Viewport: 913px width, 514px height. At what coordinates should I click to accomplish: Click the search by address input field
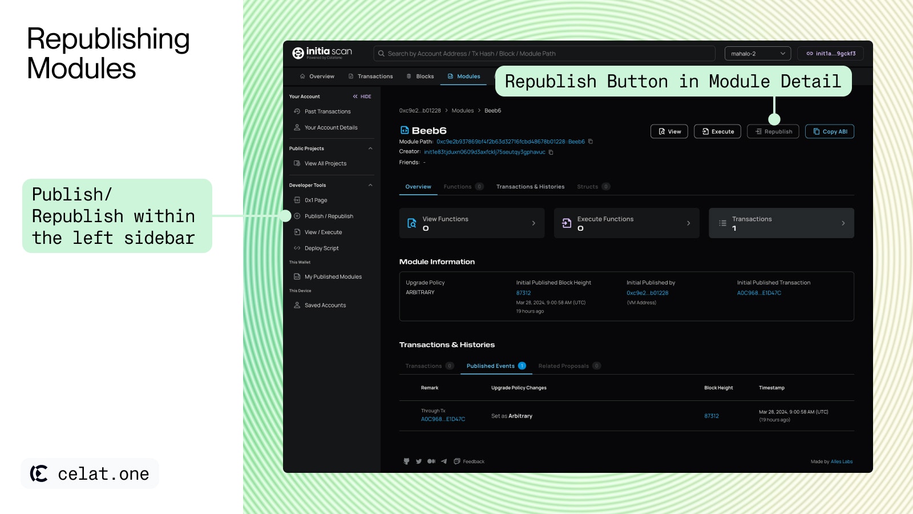coord(544,54)
